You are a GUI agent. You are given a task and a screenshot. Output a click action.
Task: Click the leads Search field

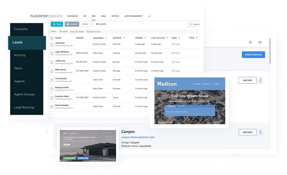[x=193, y=24]
